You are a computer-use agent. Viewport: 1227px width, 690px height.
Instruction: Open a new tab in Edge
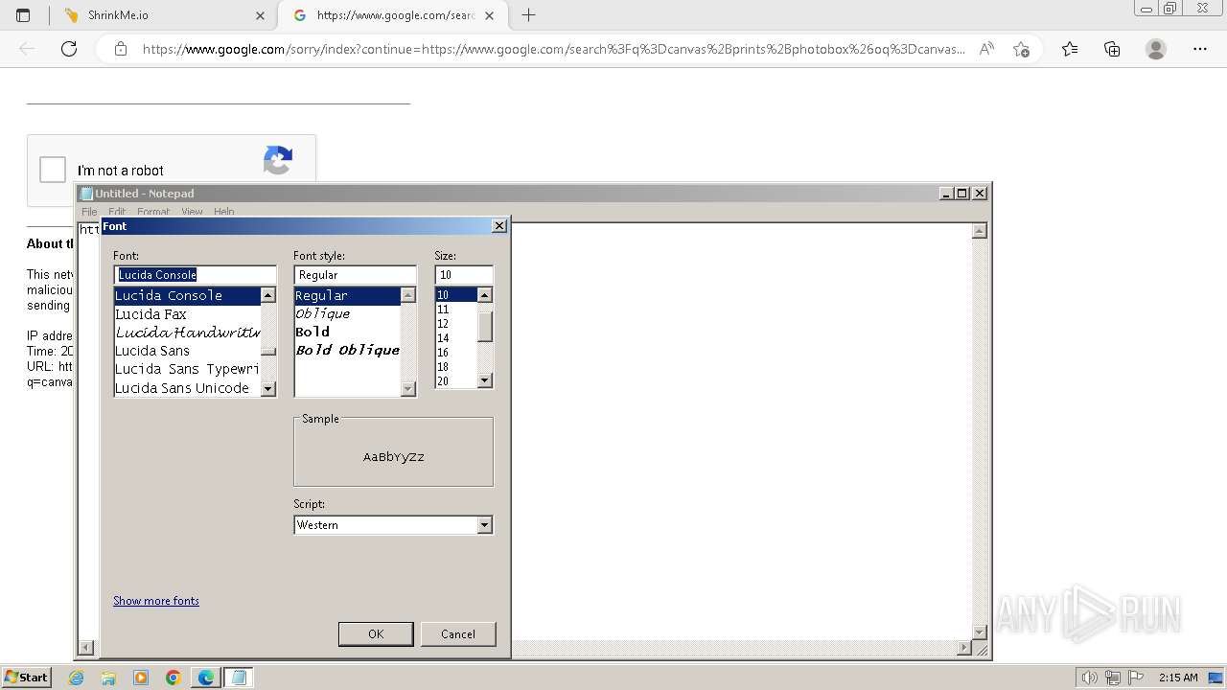[528, 15]
